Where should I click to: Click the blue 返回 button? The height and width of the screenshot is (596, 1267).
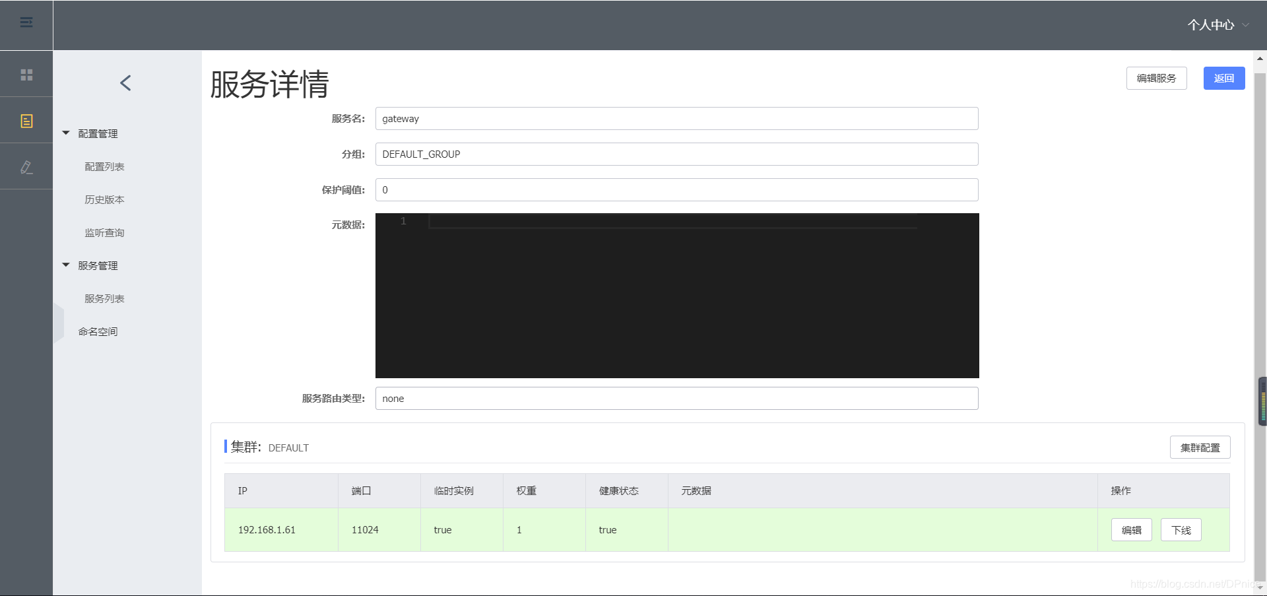pos(1224,78)
